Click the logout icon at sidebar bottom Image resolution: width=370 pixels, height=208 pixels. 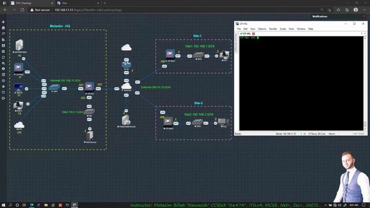coord(3,98)
